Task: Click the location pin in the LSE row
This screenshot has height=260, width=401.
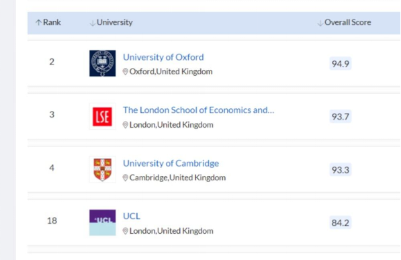Action: pyautogui.click(x=126, y=125)
